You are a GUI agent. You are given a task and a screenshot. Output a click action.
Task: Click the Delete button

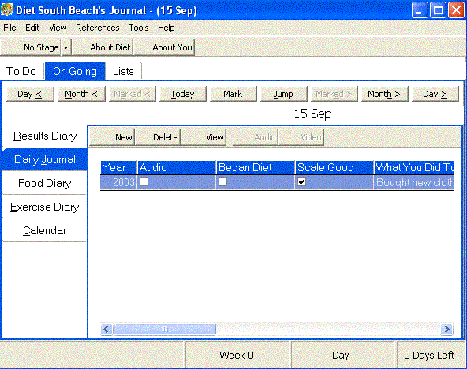pyautogui.click(x=158, y=137)
